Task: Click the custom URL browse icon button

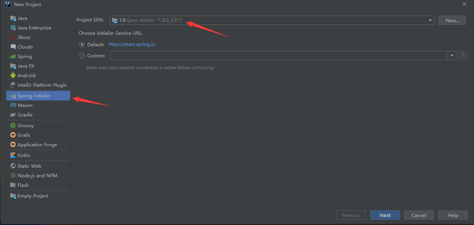Action: pyautogui.click(x=463, y=55)
